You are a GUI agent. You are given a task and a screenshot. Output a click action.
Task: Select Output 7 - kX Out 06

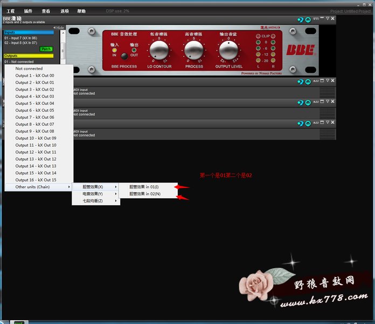point(39,117)
